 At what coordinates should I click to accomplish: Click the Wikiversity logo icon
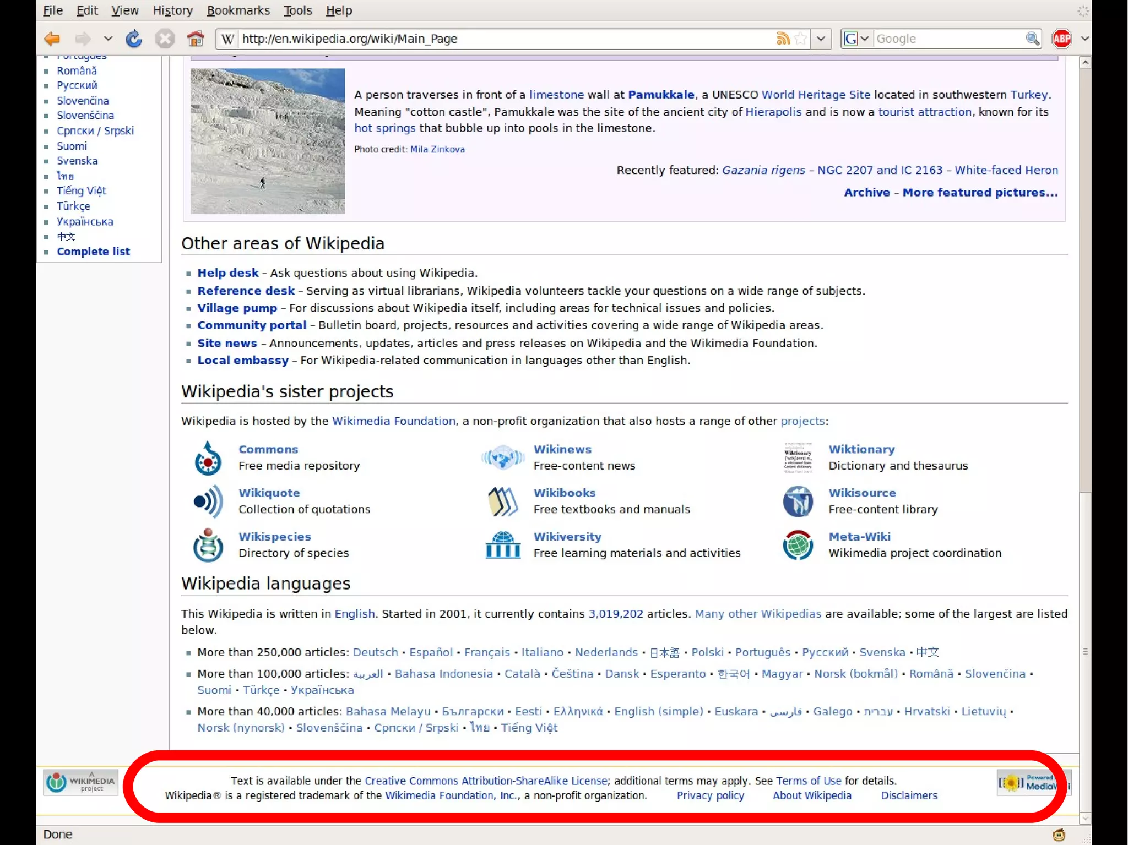[x=503, y=545]
